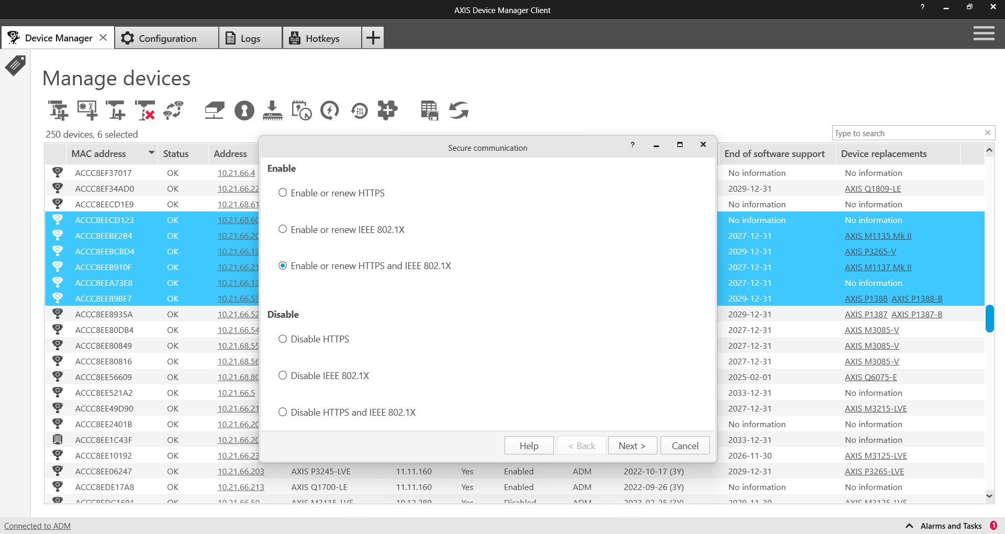
Task: Click the restart device lightning icon
Action: point(330,110)
